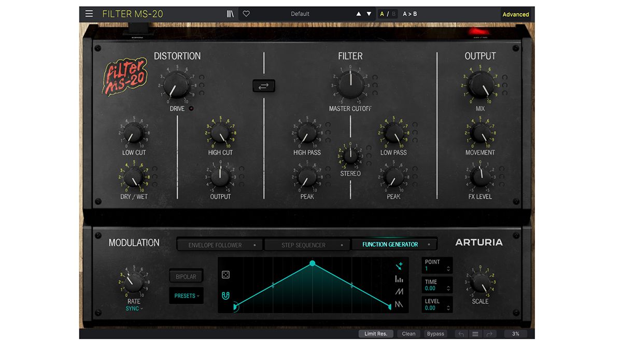Toggle top modulation dot beside Drive knob

pos(201,77)
